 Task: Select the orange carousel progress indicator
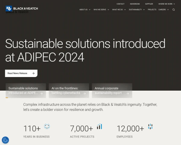7,98
